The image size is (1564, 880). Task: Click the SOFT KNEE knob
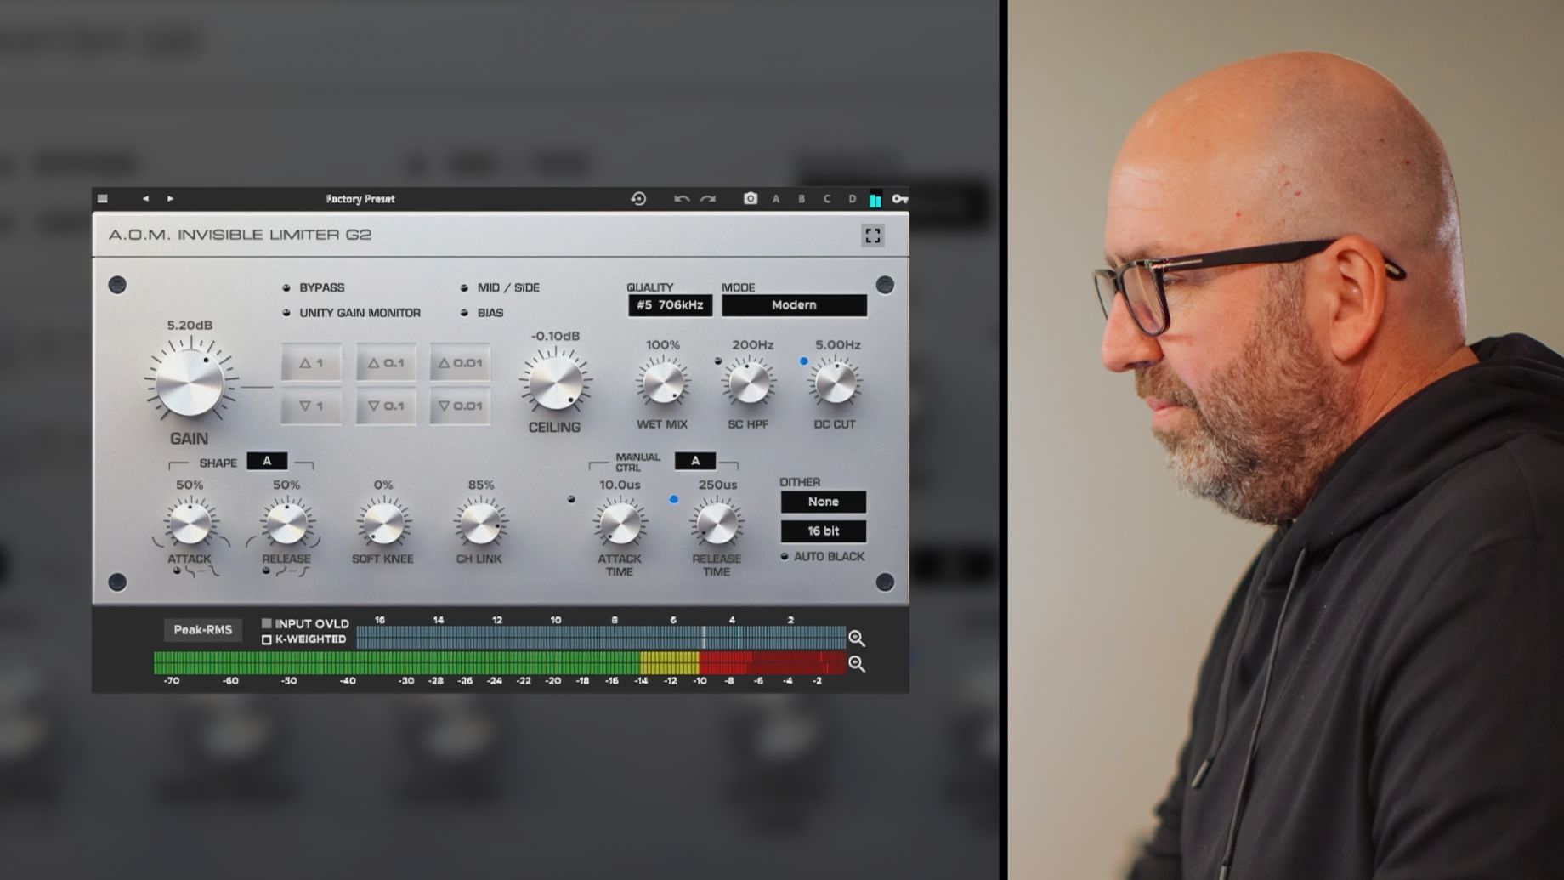(x=382, y=523)
